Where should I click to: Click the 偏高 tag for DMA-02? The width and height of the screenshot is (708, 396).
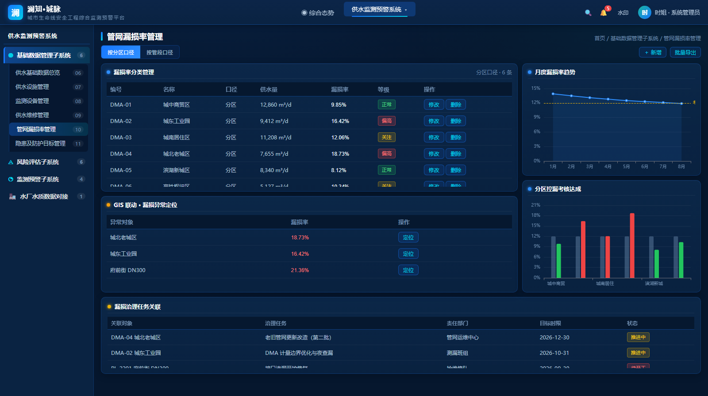[x=387, y=121]
